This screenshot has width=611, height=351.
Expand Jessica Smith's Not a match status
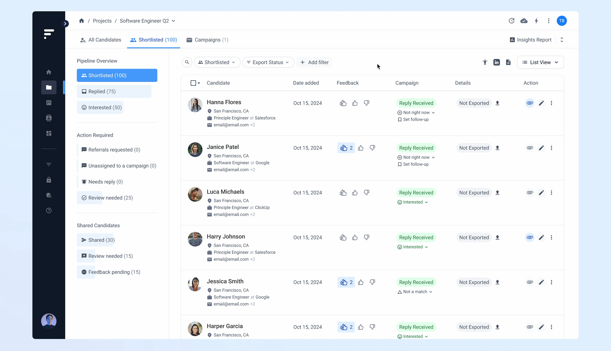(x=415, y=292)
